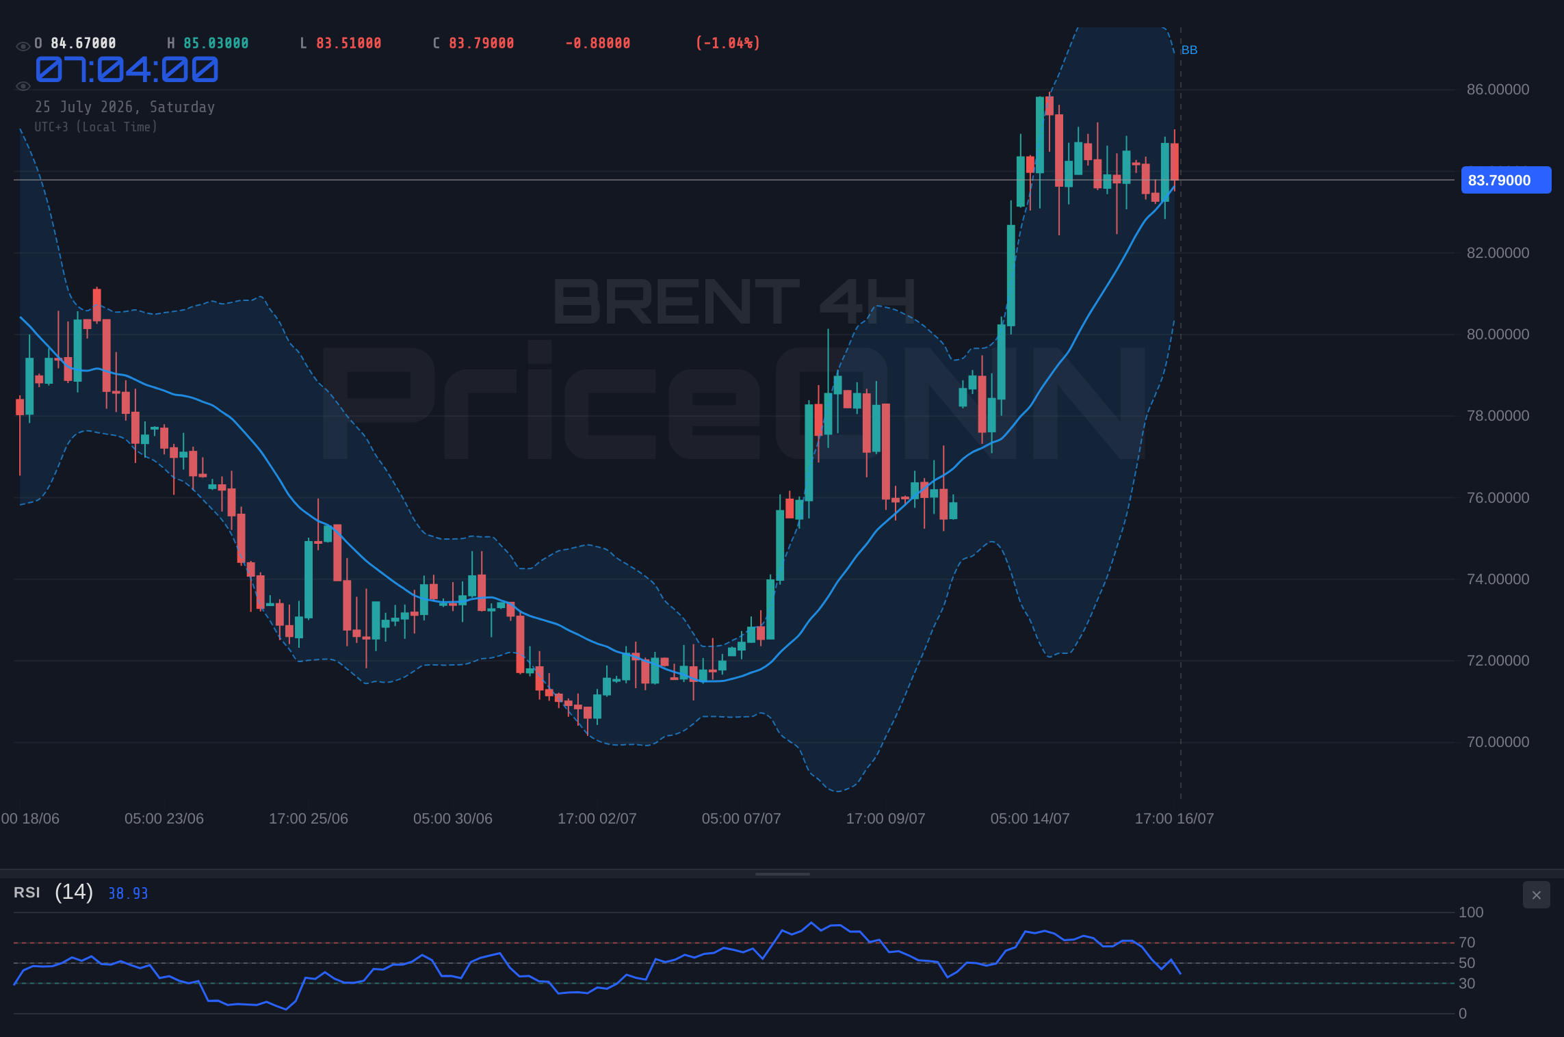Screen dimensions: 1564x1037
Task: Click the 05:00 14/07 time axis label
Action: tap(1030, 819)
